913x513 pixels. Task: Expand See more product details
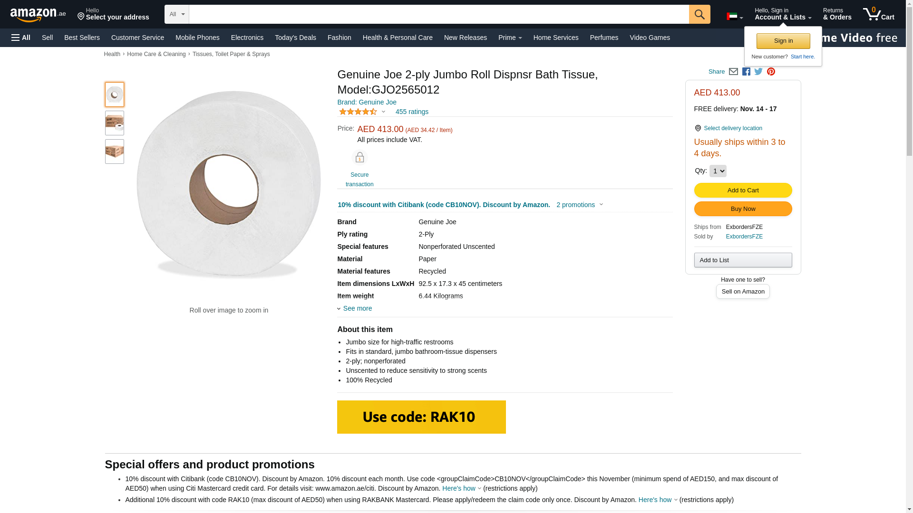pyautogui.click(x=357, y=308)
